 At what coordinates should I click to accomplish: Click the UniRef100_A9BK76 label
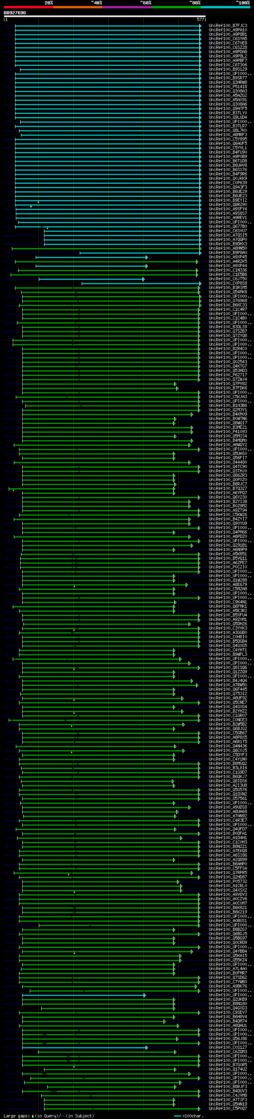(x=227, y=986)
